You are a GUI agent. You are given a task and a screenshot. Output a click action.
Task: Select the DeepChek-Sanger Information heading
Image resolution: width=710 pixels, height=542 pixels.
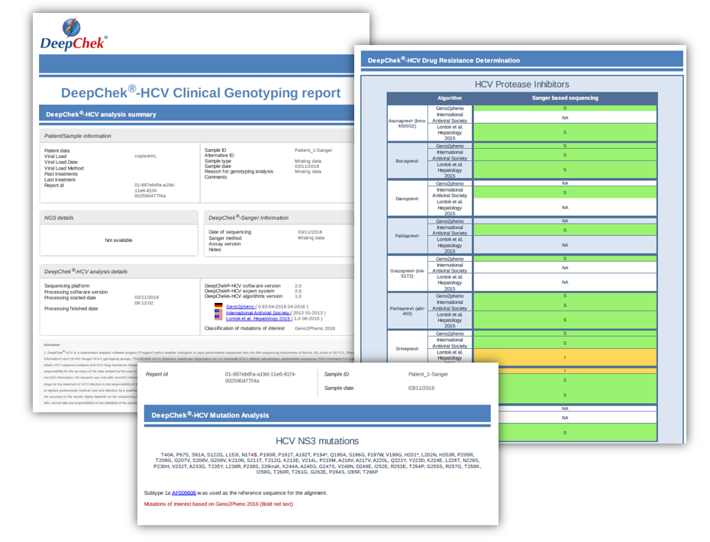[x=248, y=218]
